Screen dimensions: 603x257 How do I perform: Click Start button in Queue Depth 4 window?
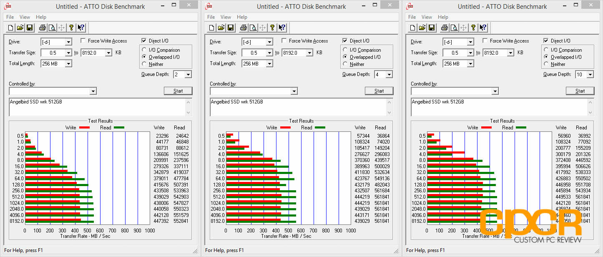[379, 91]
